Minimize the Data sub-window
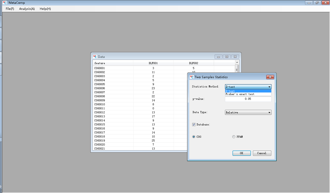The width and height of the screenshot is (330, 193). coord(218,57)
